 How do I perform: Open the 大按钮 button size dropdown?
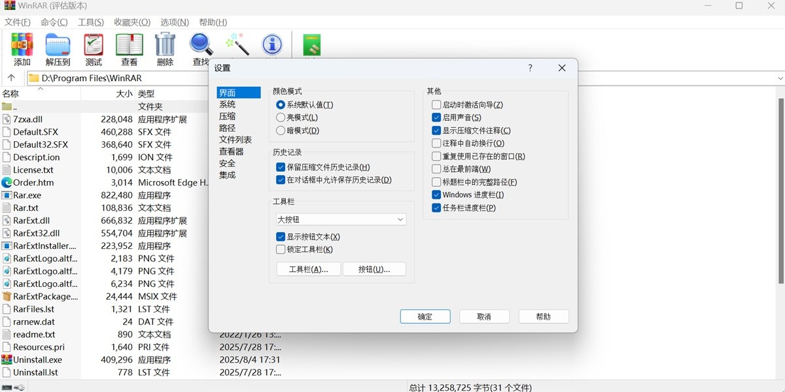(400, 220)
